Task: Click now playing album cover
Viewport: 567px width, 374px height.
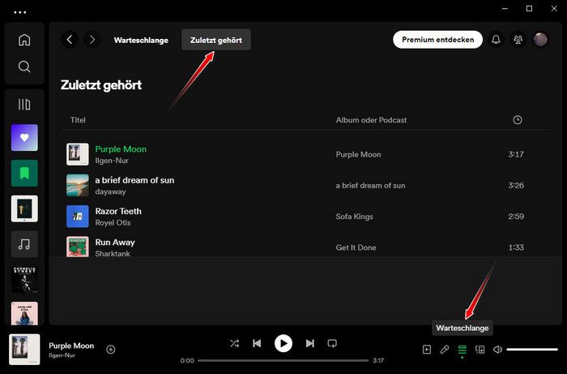Action: tap(24, 350)
